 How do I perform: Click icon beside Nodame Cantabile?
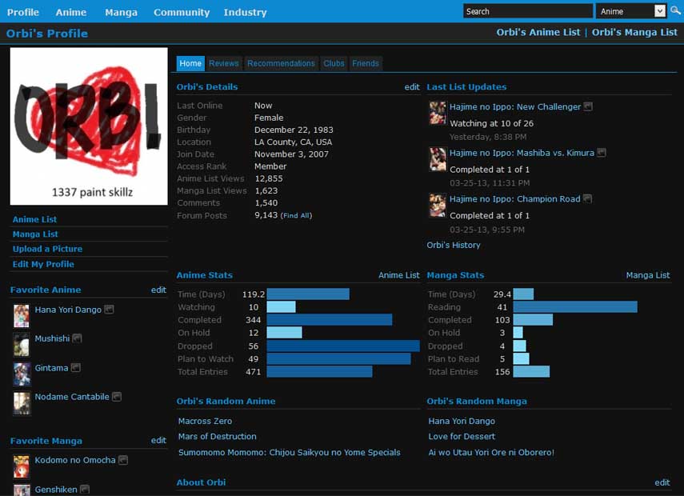click(117, 397)
